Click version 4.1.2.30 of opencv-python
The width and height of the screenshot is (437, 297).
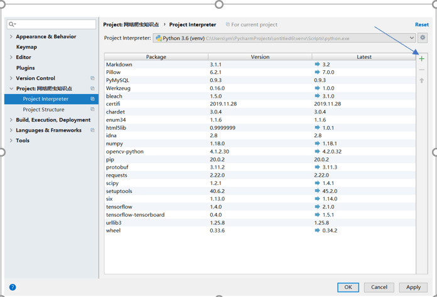pyautogui.click(x=219, y=152)
